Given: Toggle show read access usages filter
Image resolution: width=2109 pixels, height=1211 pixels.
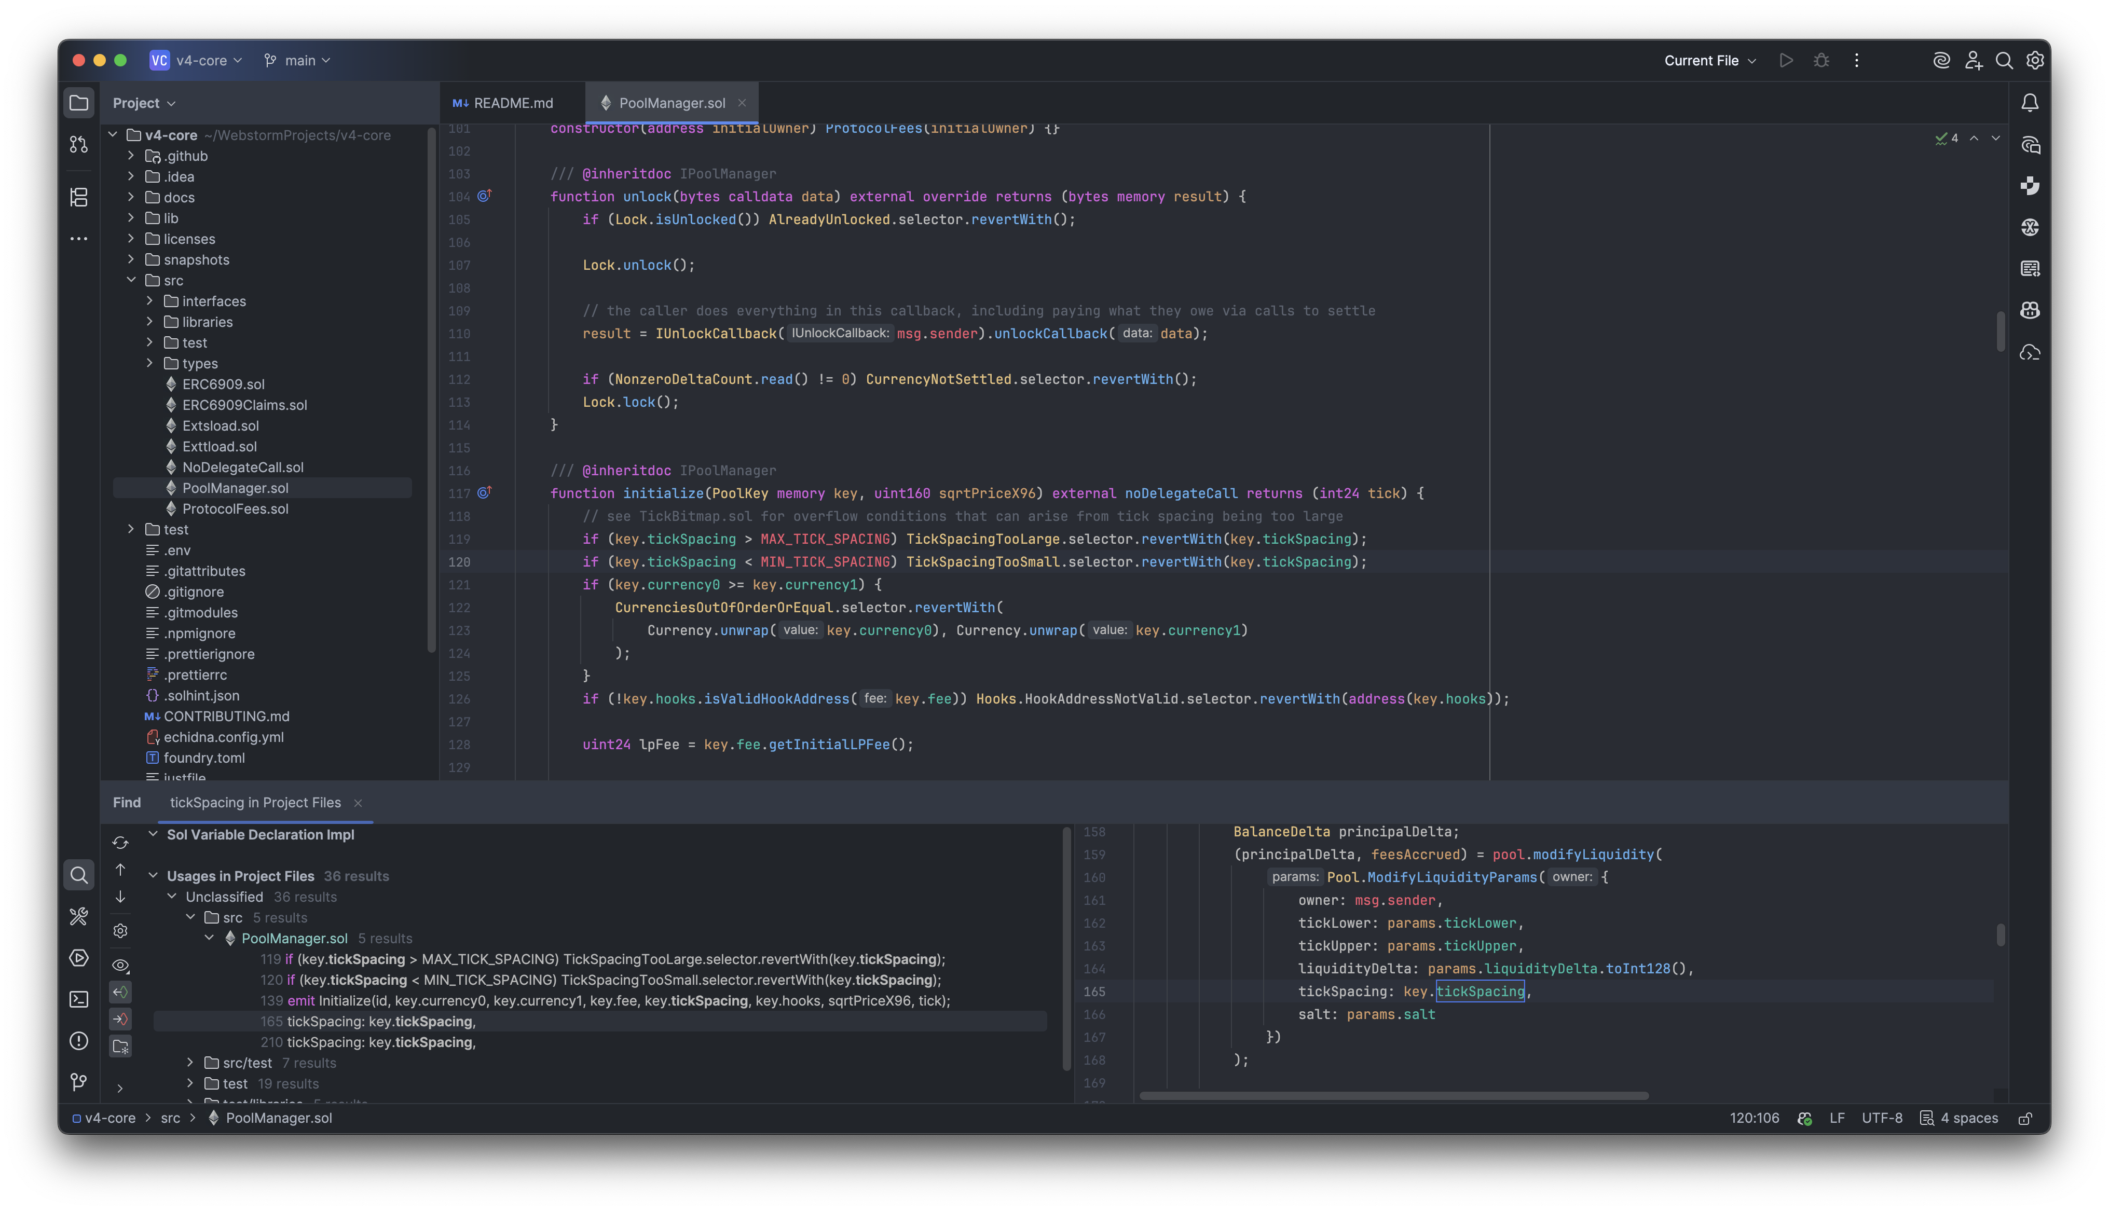Looking at the screenshot, I should (120, 992).
